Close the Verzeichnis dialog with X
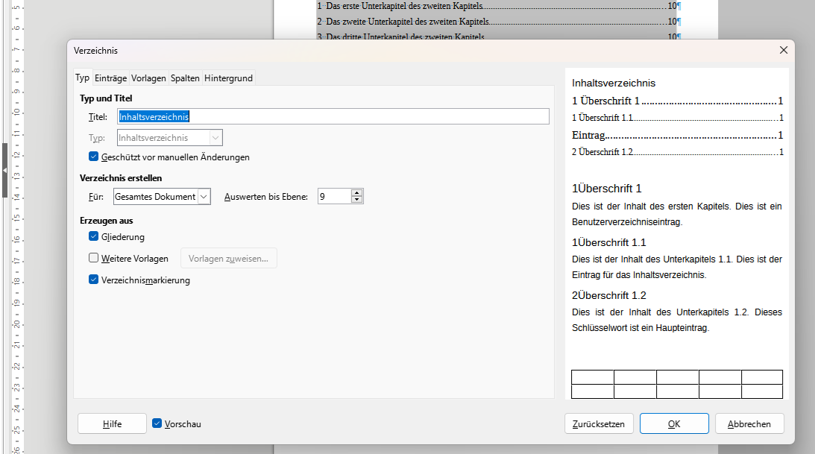The height and width of the screenshot is (454, 815). [x=784, y=50]
